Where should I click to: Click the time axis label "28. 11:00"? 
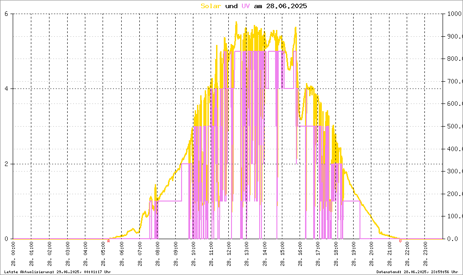click(211, 254)
